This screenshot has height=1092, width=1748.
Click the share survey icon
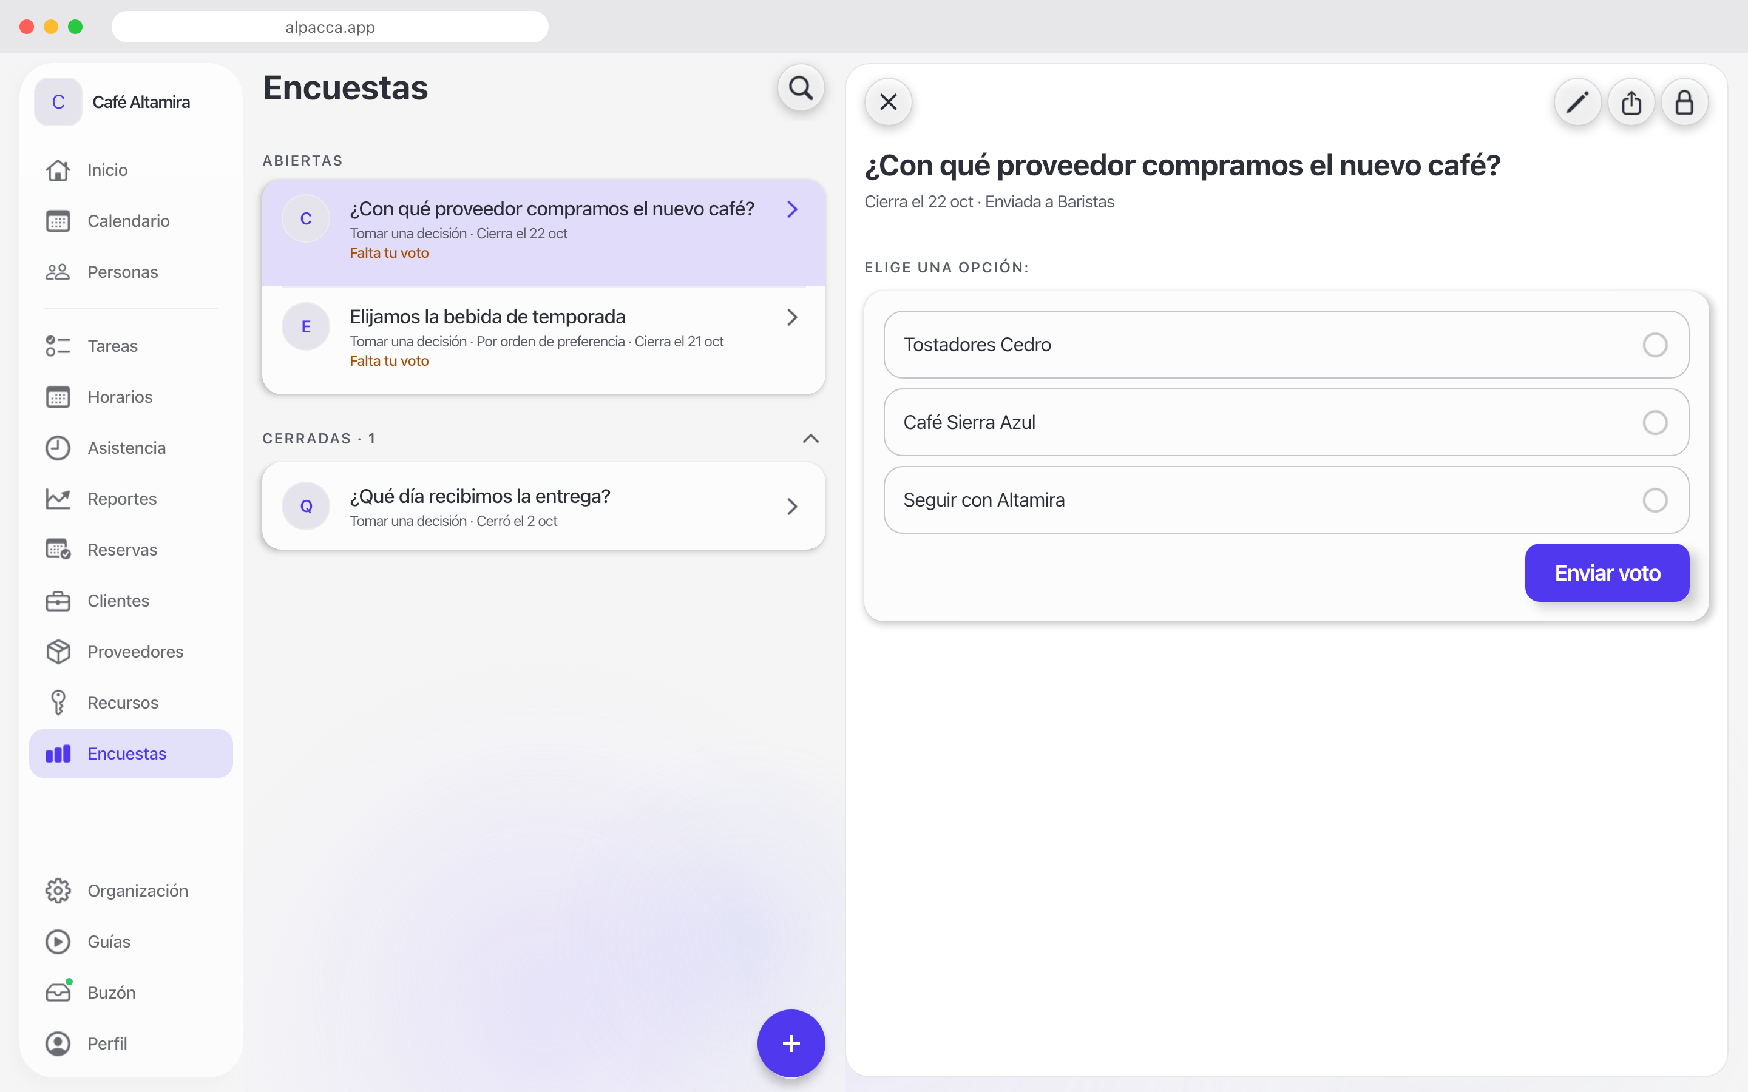pyautogui.click(x=1631, y=103)
